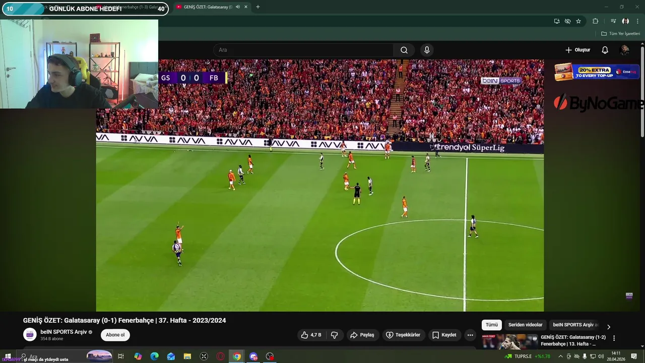
Task: Select the Tümü filter chip
Action: [x=491, y=325]
